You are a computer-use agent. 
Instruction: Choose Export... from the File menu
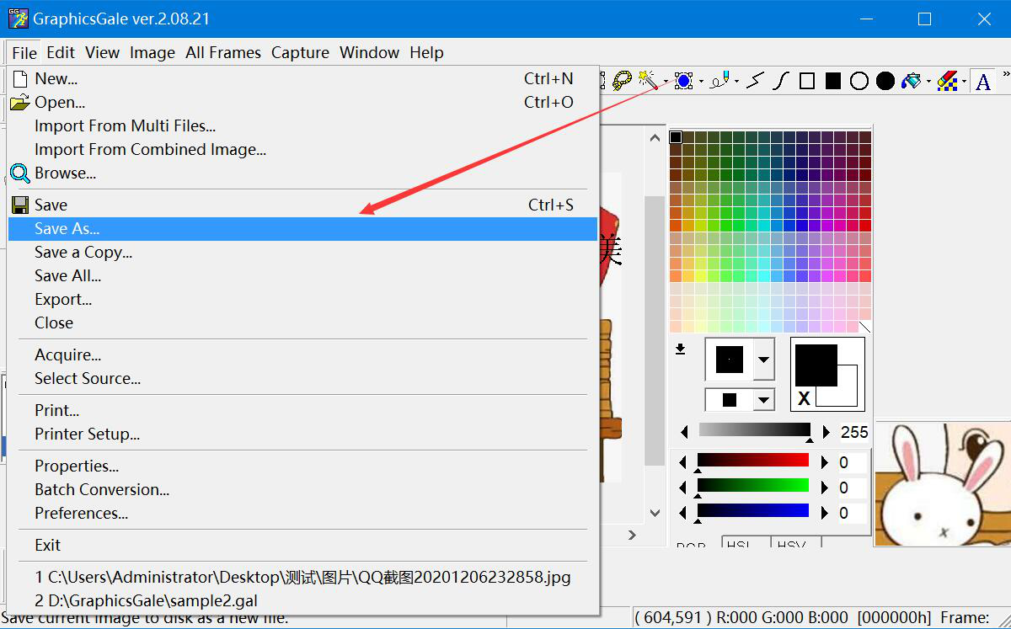tap(303, 300)
